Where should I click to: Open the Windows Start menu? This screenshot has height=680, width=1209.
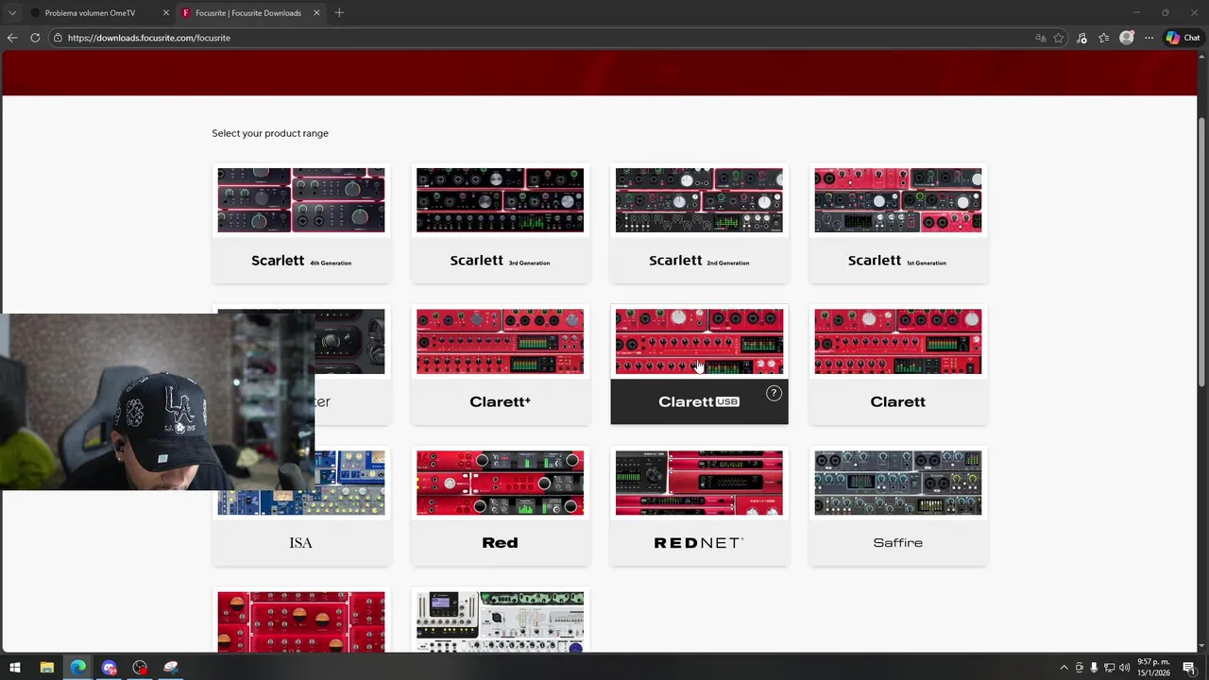click(x=15, y=668)
